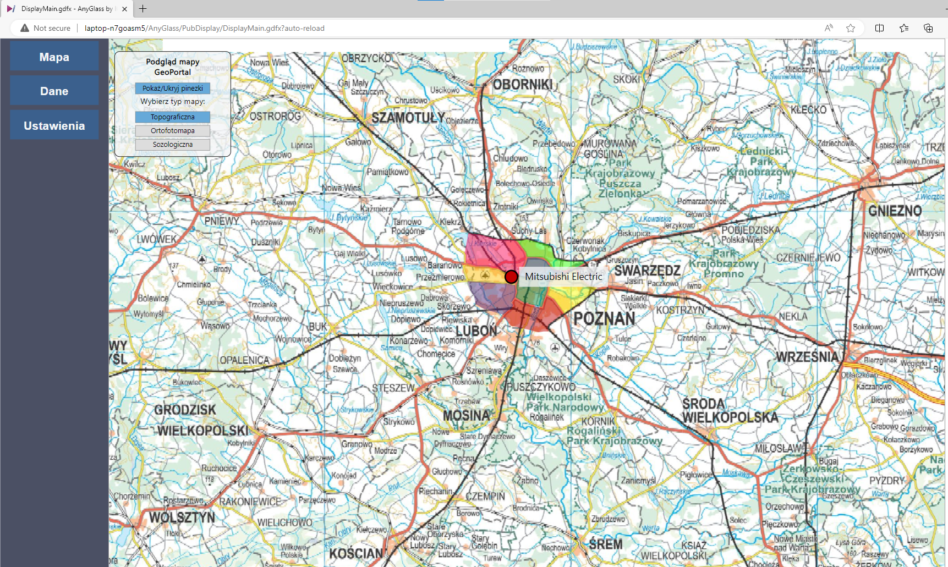Open Ustawienia from the sidebar

[x=54, y=126]
